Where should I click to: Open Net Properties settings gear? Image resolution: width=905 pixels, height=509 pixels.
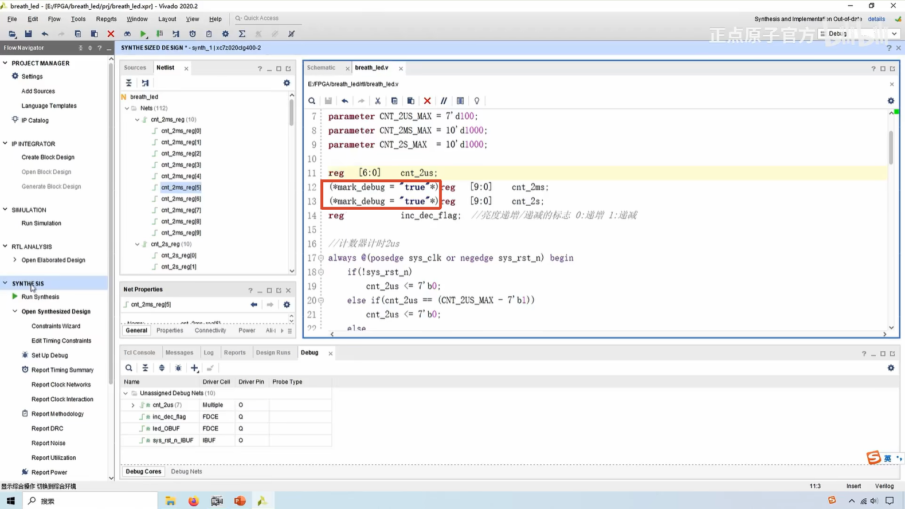point(287,304)
